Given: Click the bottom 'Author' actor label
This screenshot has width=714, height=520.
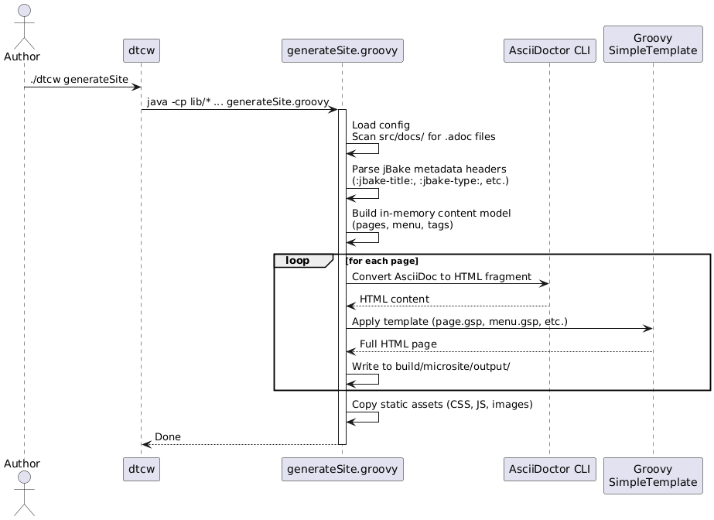Looking at the screenshot, I should pos(22,464).
